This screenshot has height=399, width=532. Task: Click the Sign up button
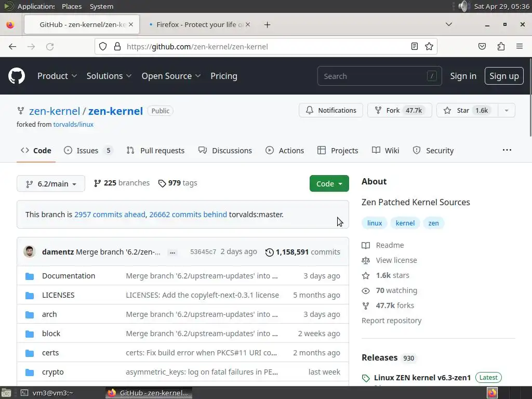[504, 76]
